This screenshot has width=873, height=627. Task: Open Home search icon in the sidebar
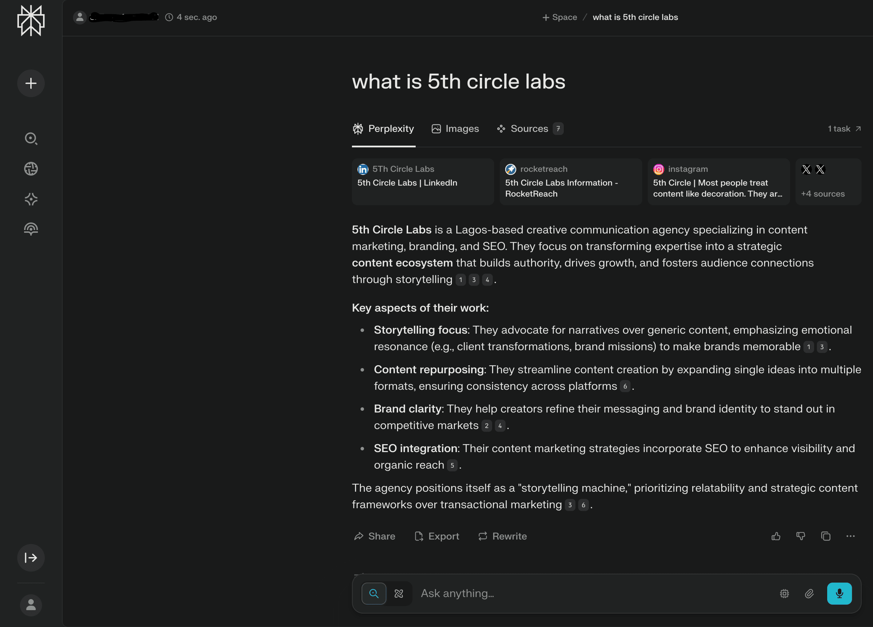click(31, 139)
